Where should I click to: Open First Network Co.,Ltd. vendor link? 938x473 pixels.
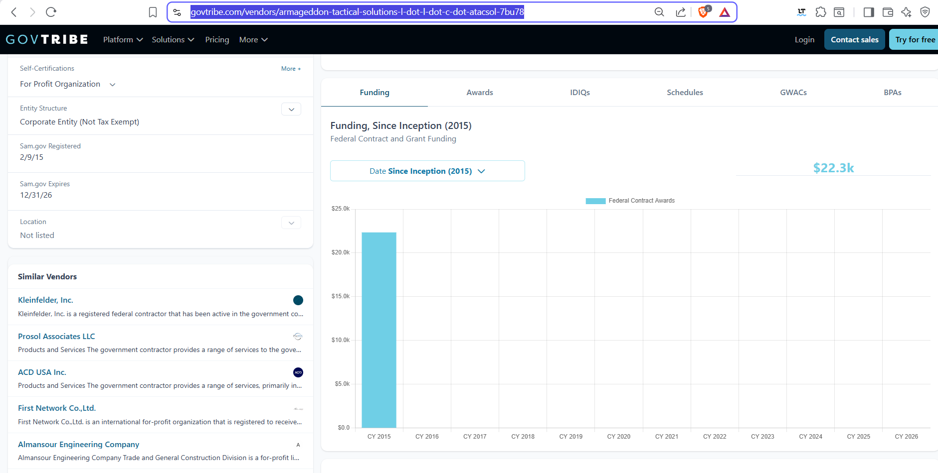pos(57,408)
